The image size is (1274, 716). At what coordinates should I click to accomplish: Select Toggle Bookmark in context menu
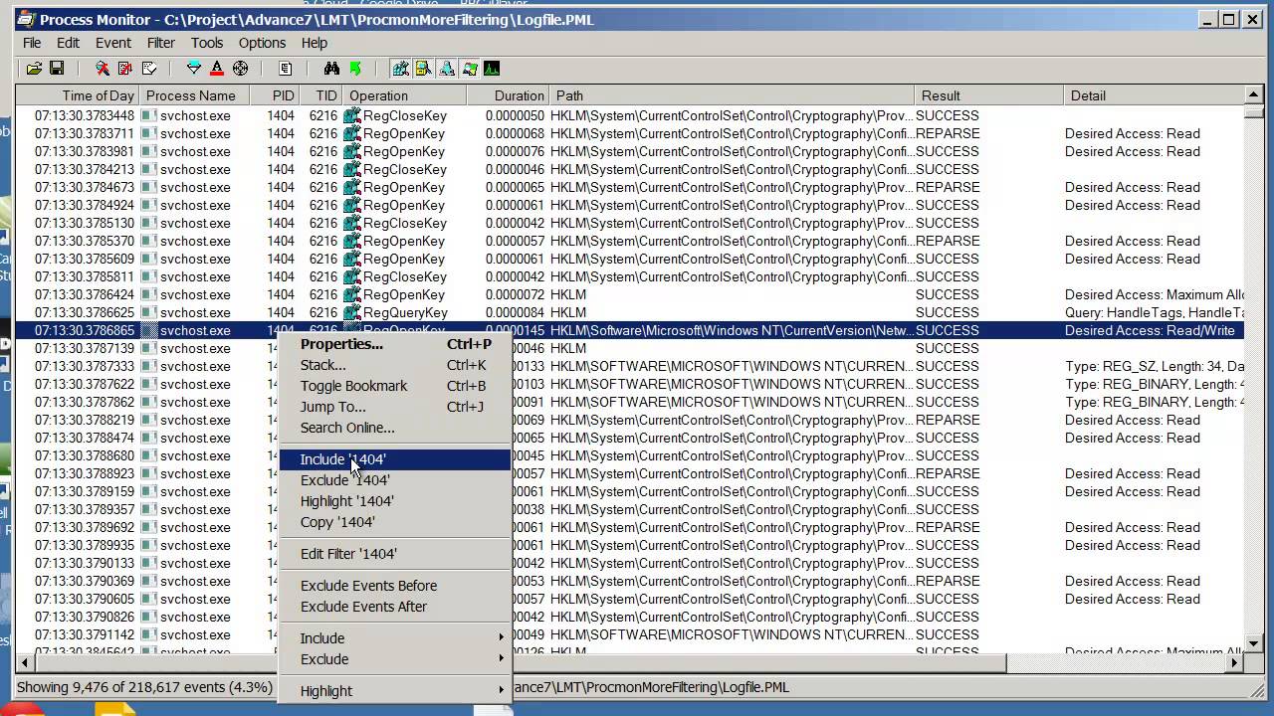pyautogui.click(x=394, y=386)
